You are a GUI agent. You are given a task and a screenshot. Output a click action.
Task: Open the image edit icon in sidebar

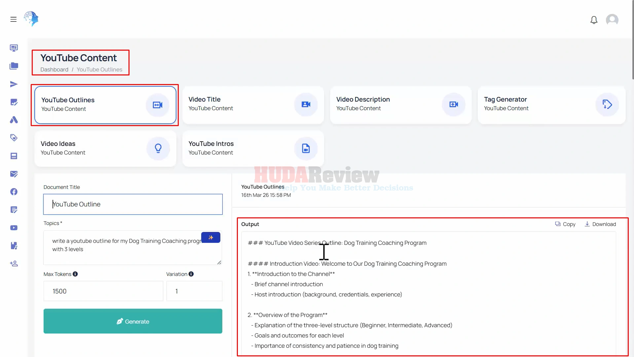tap(14, 102)
